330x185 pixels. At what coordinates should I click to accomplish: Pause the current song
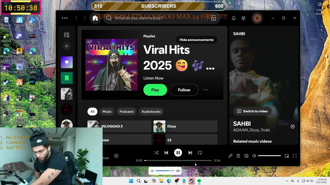[178, 153]
